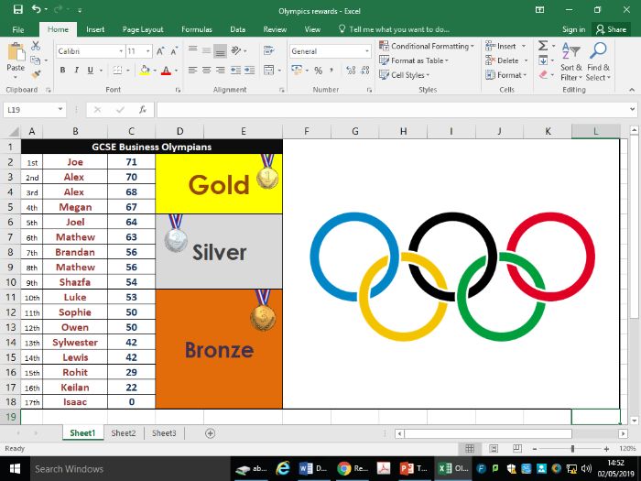Screen dimensions: 641x481
Task: Click Increase Indent icon
Action: click(249, 71)
